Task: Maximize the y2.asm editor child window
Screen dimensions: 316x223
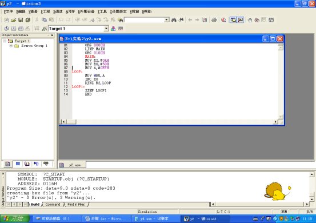Action: pos(273,39)
